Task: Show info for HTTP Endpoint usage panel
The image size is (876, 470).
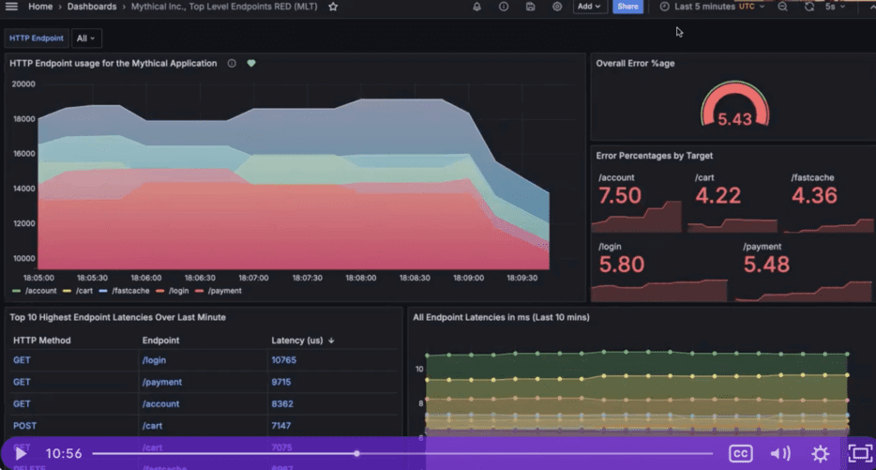Action: 232,64
